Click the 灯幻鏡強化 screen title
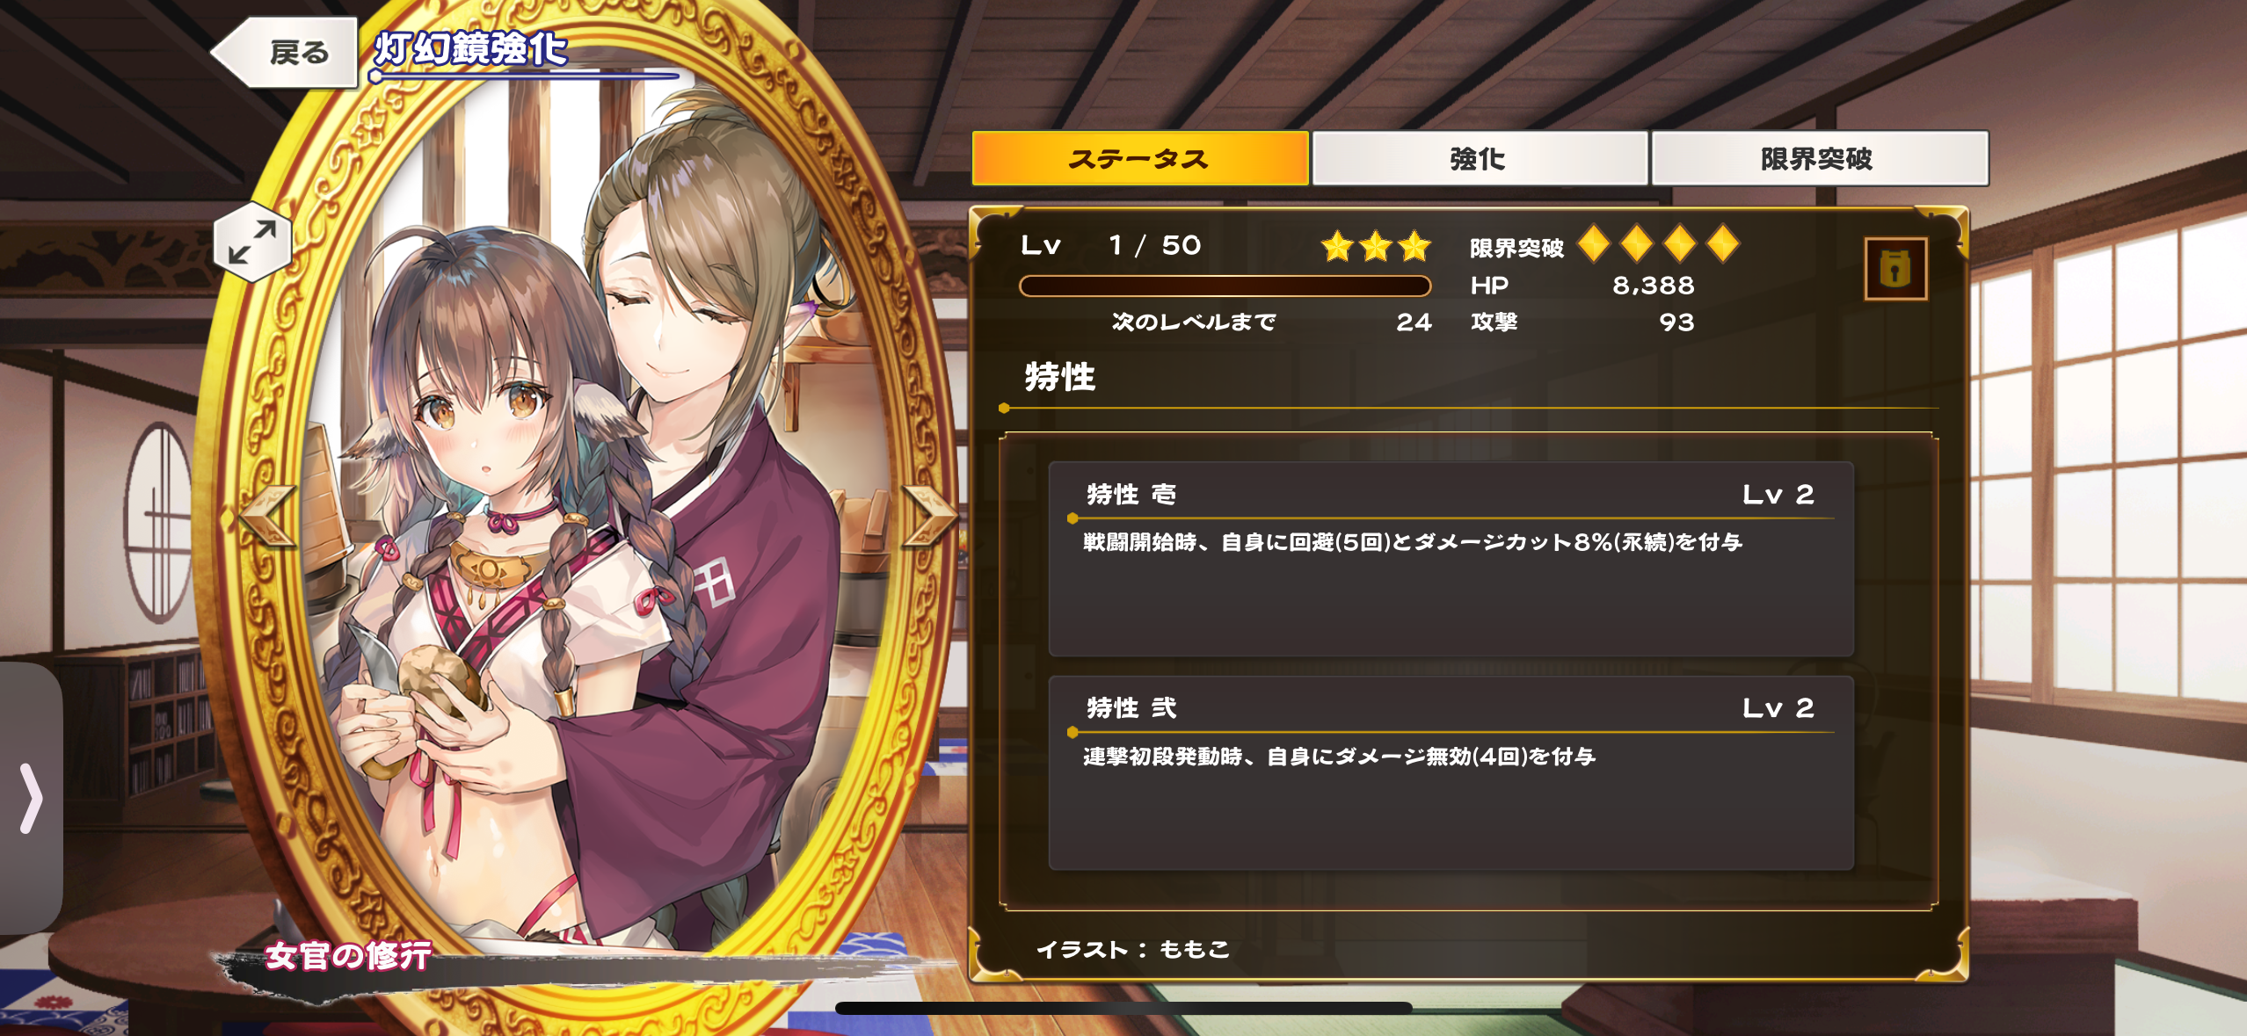Image resolution: width=2247 pixels, height=1036 pixels. pyautogui.click(x=471, y=49)
